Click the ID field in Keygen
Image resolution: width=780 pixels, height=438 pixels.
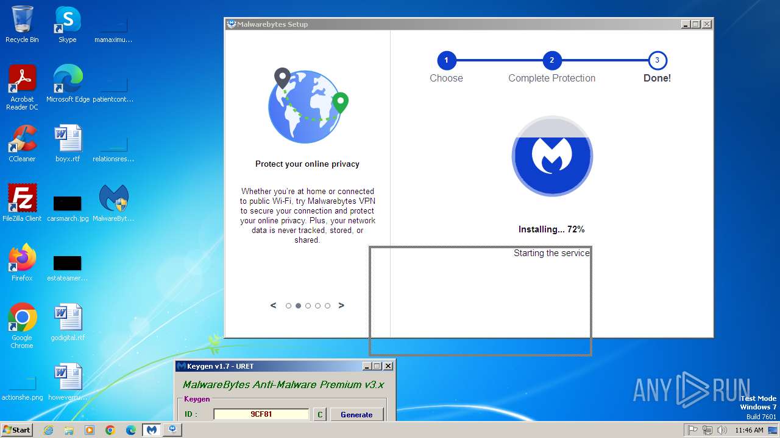(261, 414)
